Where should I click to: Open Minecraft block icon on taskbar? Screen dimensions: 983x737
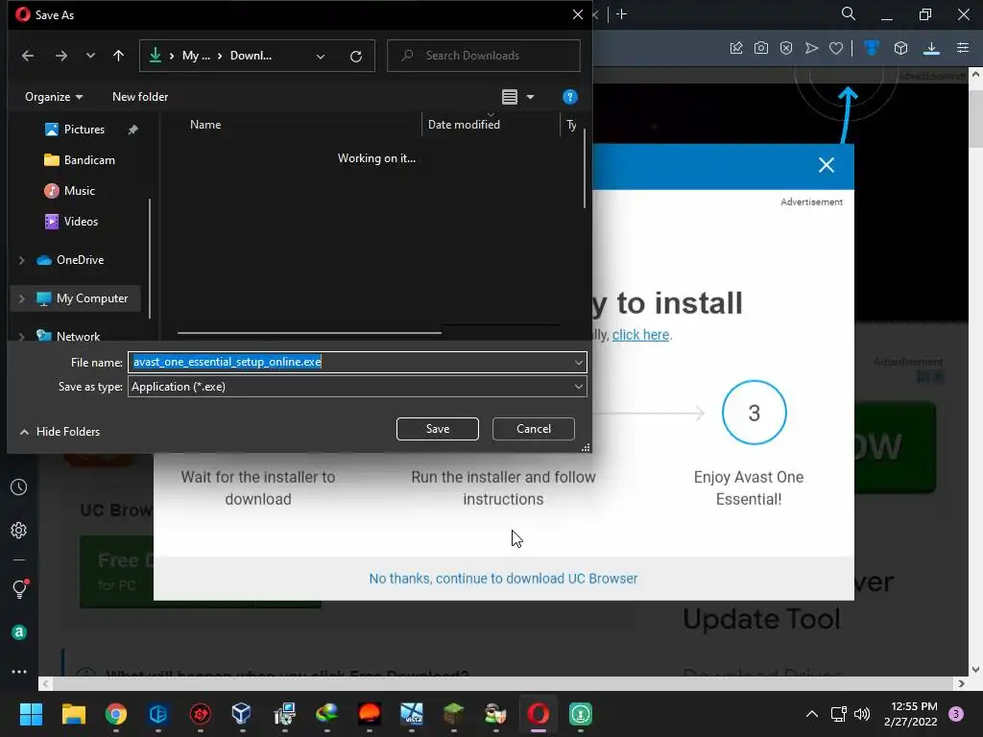[x=453, y=714]
